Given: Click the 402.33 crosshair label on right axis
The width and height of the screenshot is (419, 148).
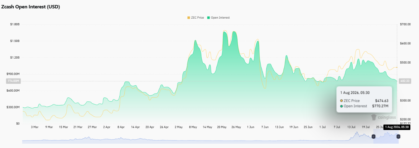Looking at the screenshot, I should pos(404,81).
